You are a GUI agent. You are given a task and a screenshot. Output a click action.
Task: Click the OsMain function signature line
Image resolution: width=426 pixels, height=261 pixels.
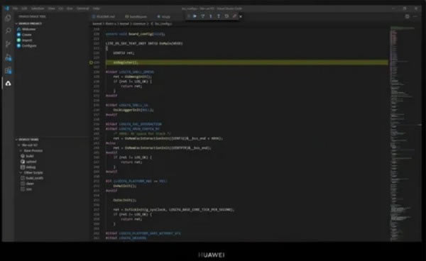(144, 43)
